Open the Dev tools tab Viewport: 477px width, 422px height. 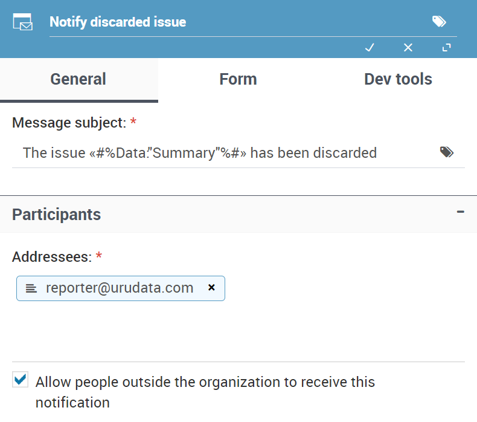pos(398,80)
